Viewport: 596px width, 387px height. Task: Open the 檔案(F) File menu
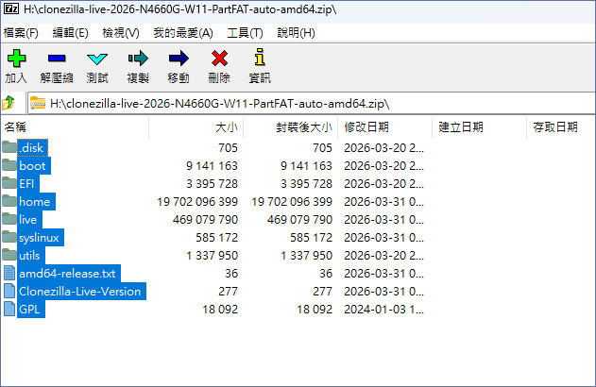tap(21, 33)
